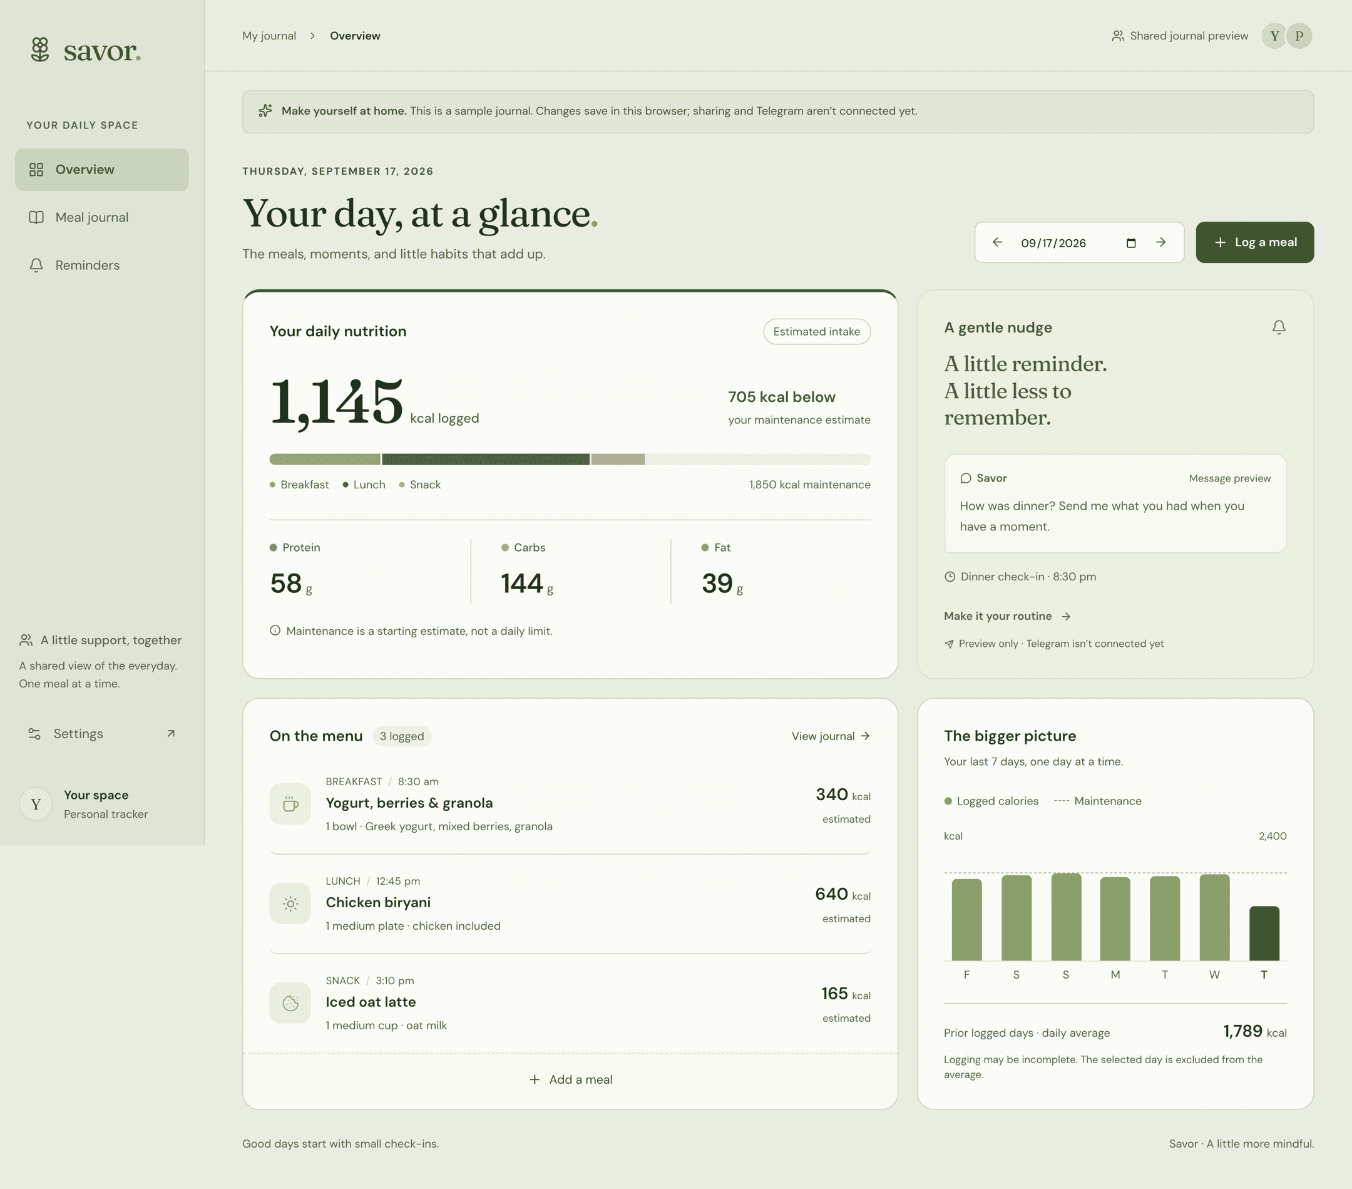Open Settings external link in sidebar
The width and height of the screenshot is (1352, 1189).
(x=102, y=734)
